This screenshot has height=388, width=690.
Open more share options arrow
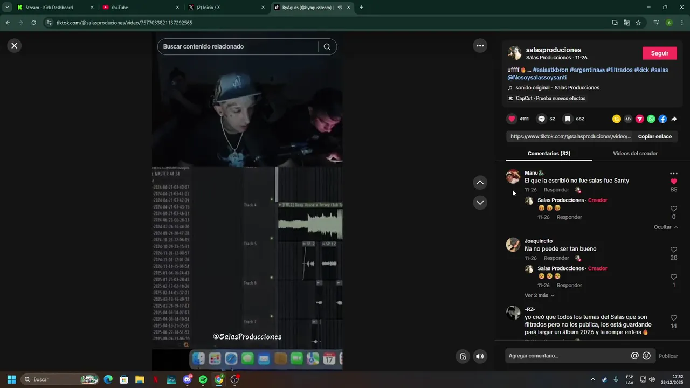674,119
